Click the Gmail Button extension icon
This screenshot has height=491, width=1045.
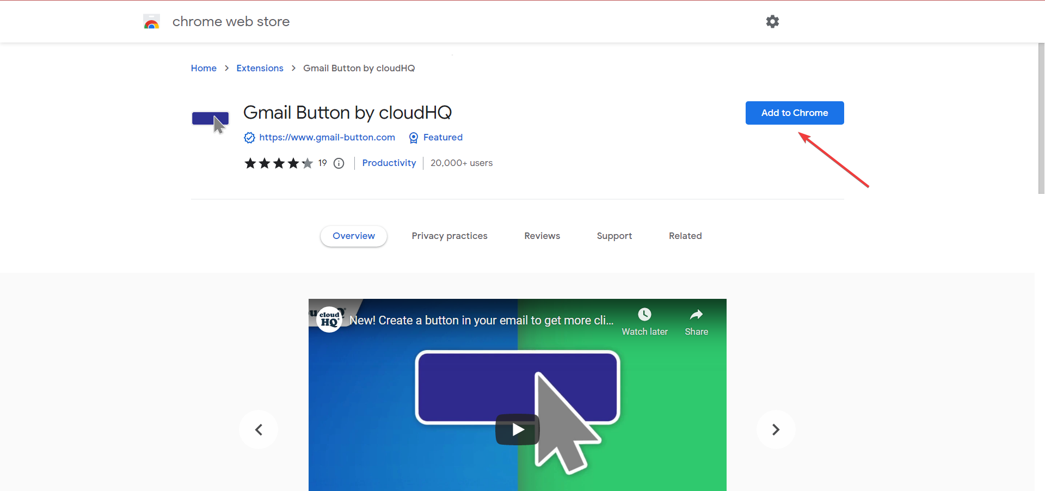tap(211, 122)
